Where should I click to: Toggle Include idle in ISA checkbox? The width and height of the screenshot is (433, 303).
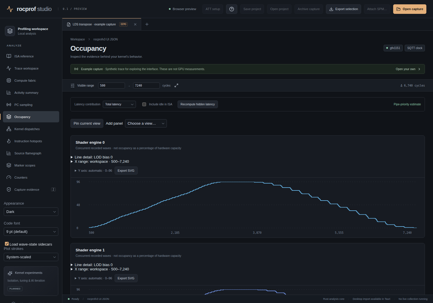[x=144, y=104]
